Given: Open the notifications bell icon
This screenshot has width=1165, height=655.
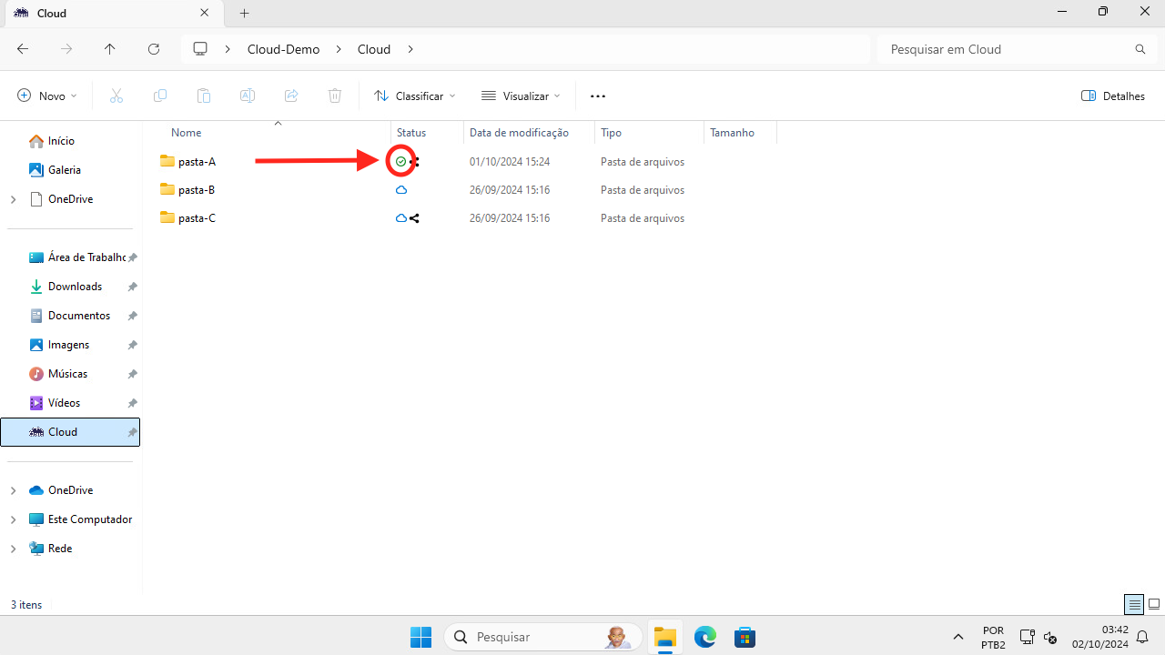Looking at the screenshot, I should (x=1143, y=637).
